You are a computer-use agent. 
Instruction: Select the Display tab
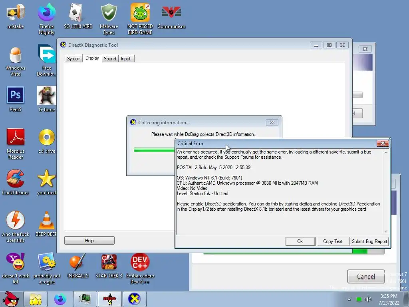[92, 58]
